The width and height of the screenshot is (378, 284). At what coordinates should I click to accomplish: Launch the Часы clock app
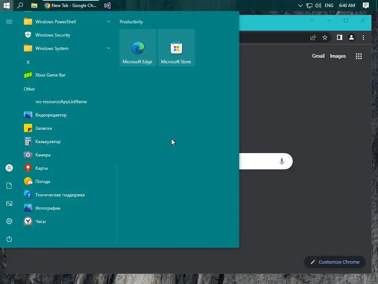(66, 221)
